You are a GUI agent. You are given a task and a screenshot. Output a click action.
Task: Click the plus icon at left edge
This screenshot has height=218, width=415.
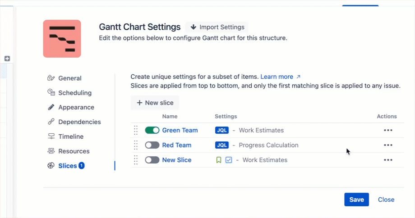pyautogui.click(x=7, y=59)
